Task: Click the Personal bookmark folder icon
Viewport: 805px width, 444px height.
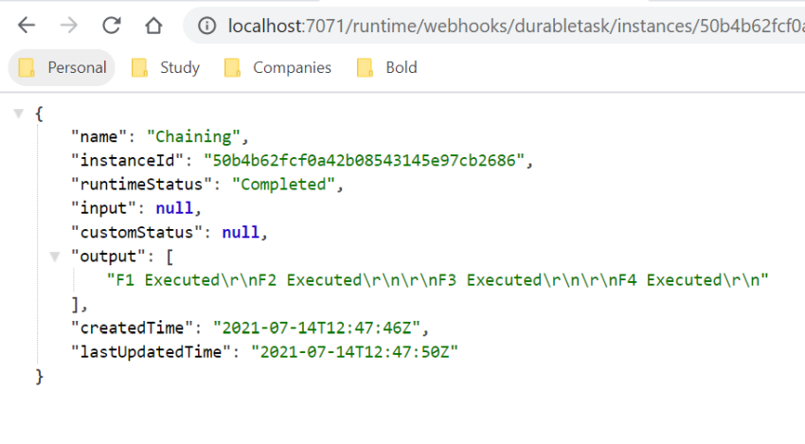Action: click(27, 68)
